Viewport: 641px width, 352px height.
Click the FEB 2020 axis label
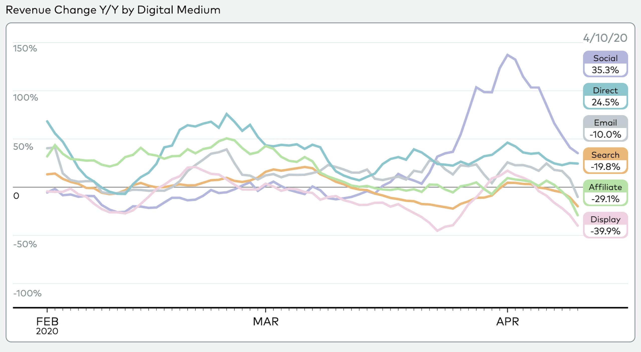click(x=47, y=325)
